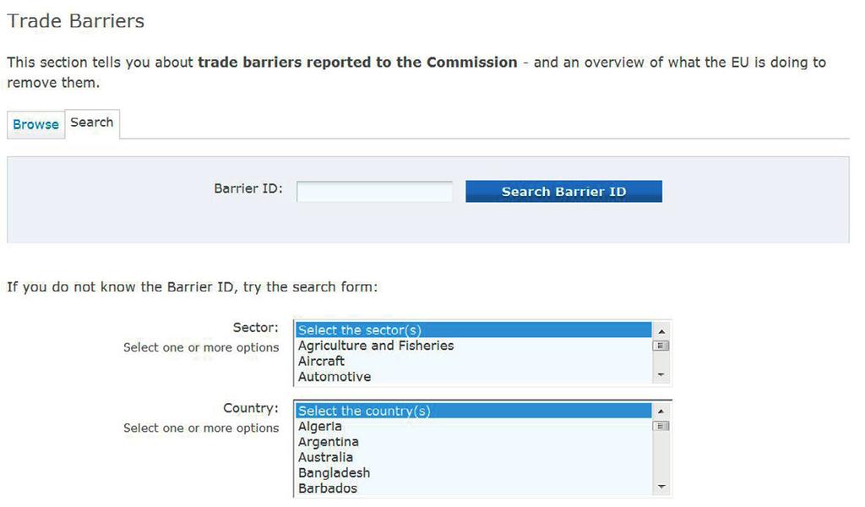This screenshot has height=507, width=865.
Task: Switch to the Browse tab
Action: pyautogui.click(x=35, y=125)
